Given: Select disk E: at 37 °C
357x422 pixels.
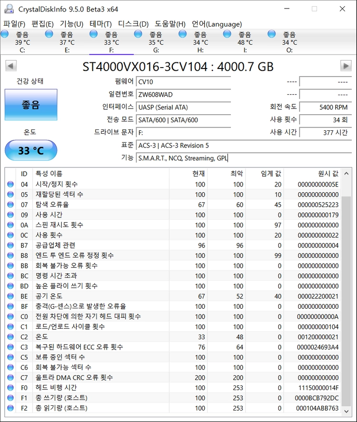Looking at the screenshot, I should click(67, 42).
